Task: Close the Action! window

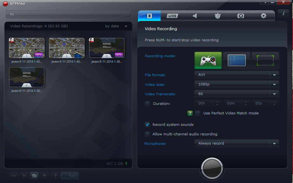Action: (x=283, y=2)
